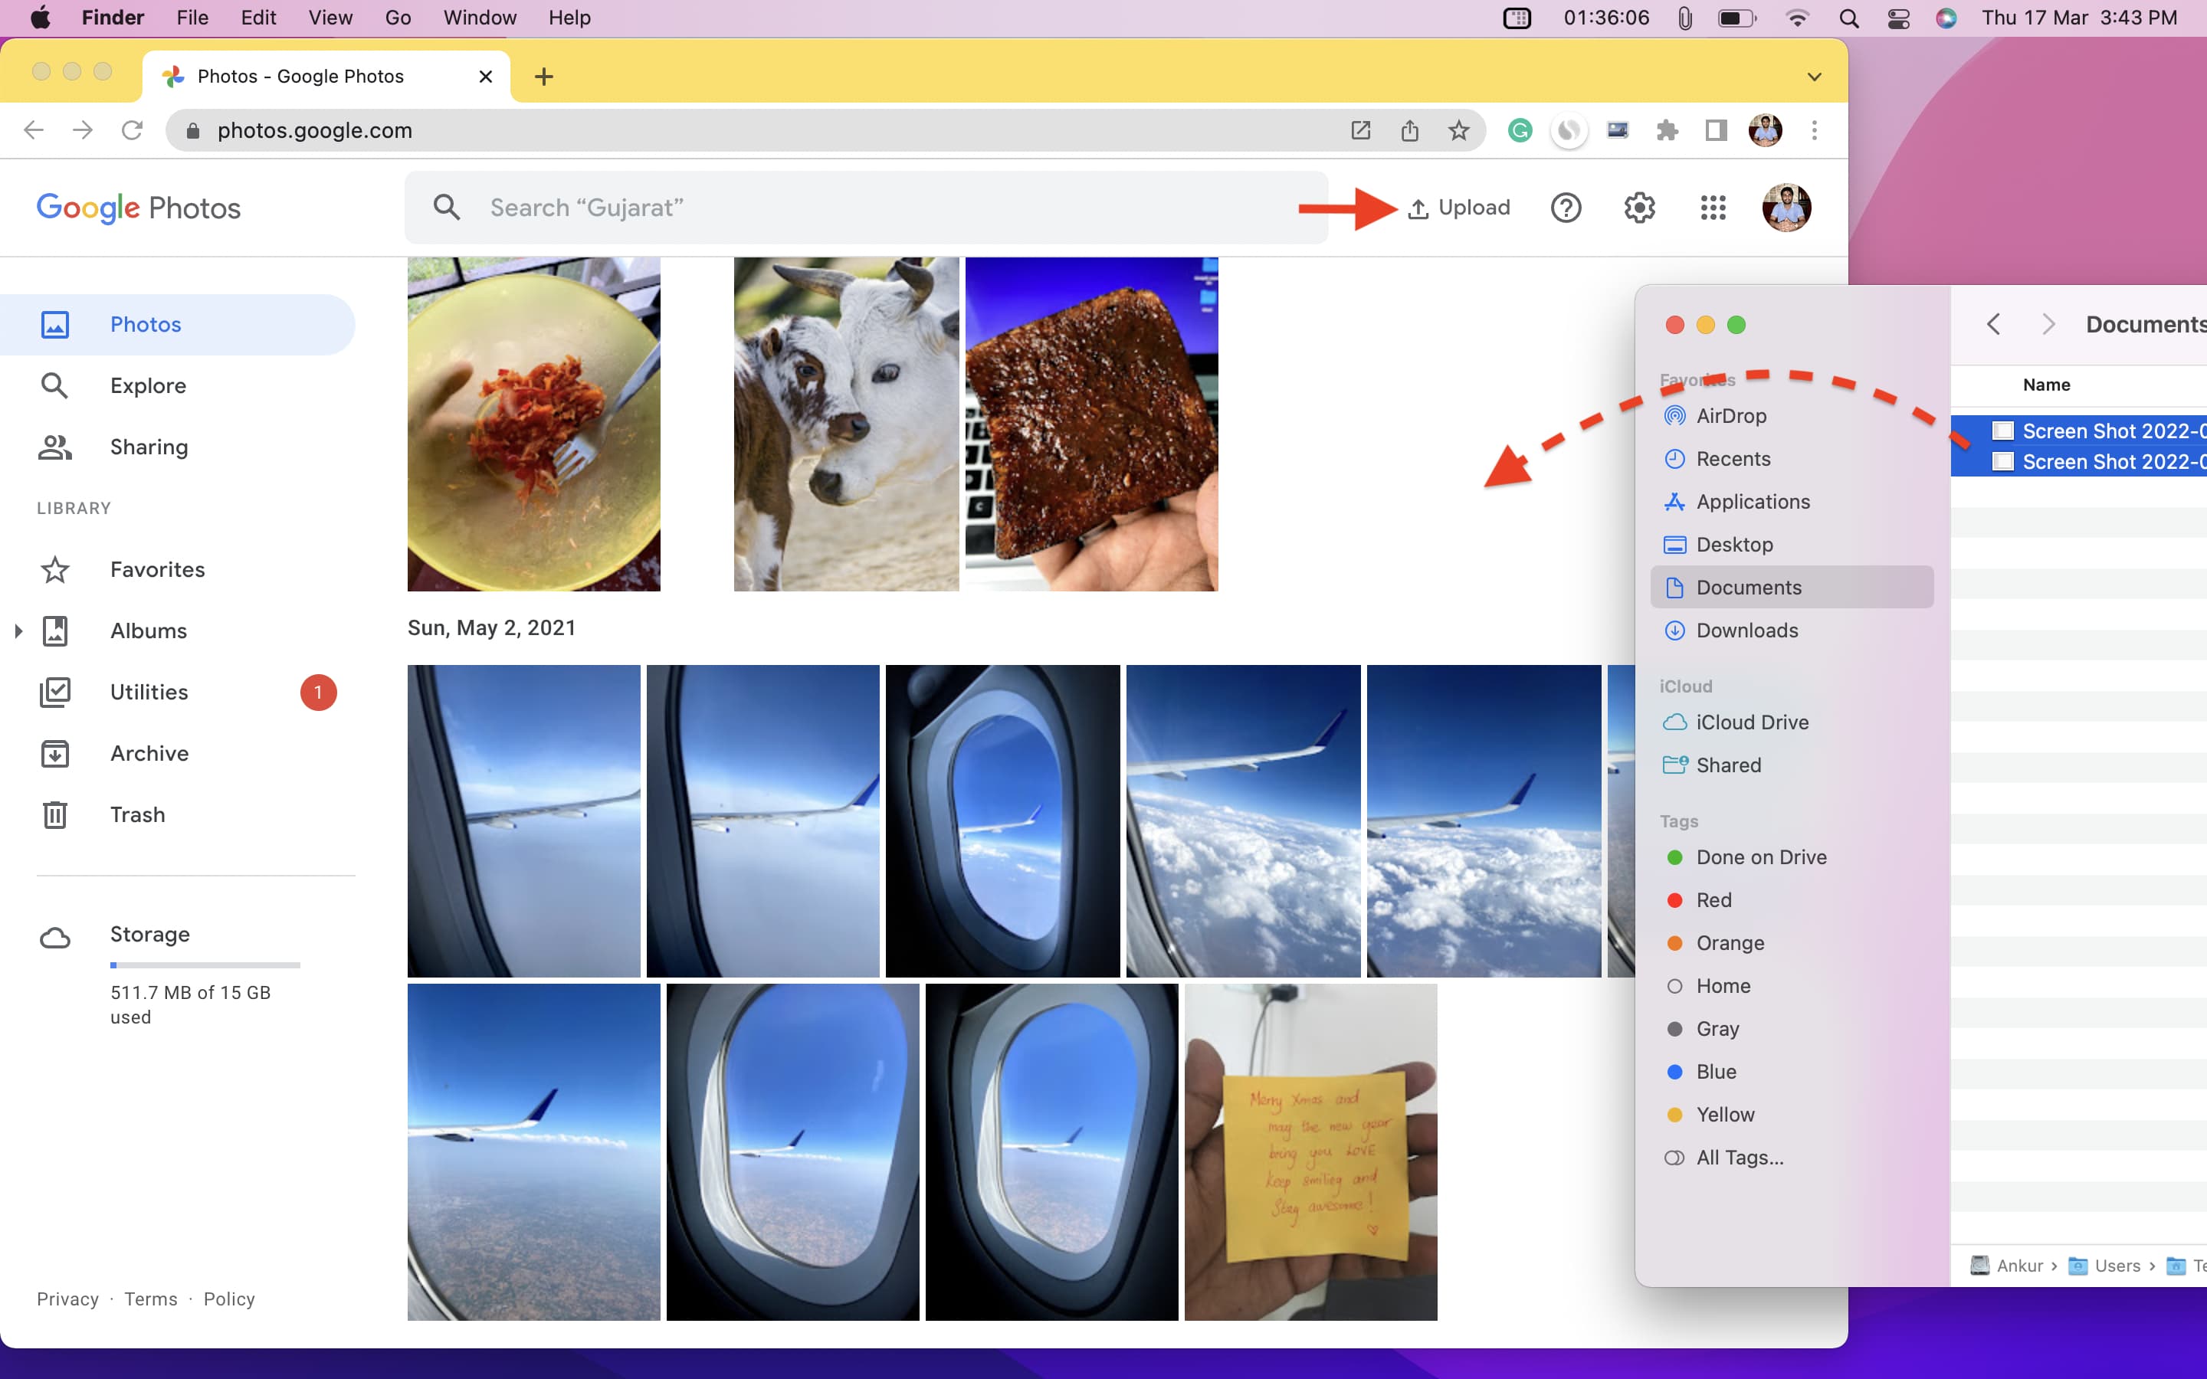
Task: Open a new Chrome tab
Action: 543,77
